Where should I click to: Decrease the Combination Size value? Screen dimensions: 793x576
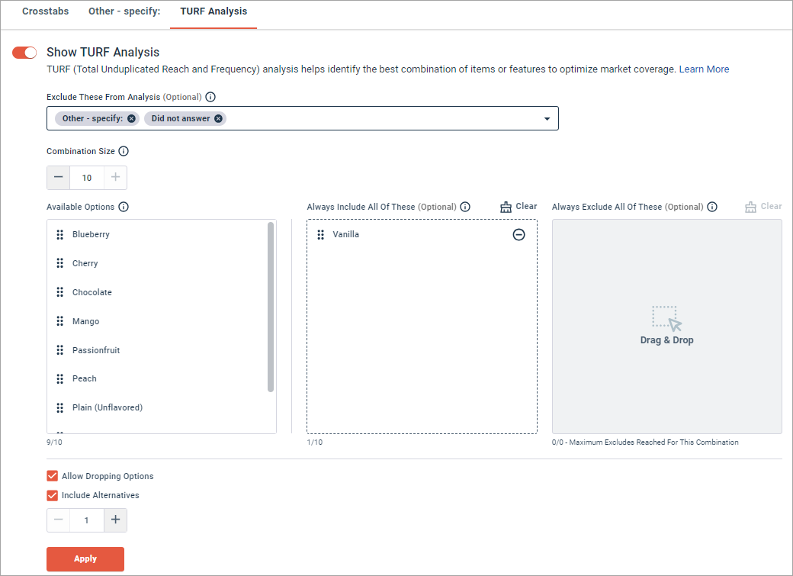pos(59,178)
